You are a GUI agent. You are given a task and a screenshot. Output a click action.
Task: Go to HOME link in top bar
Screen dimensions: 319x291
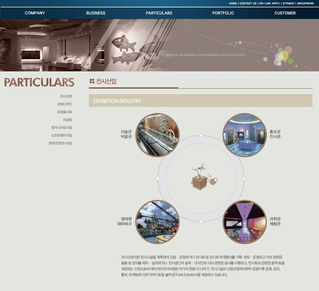233,4
